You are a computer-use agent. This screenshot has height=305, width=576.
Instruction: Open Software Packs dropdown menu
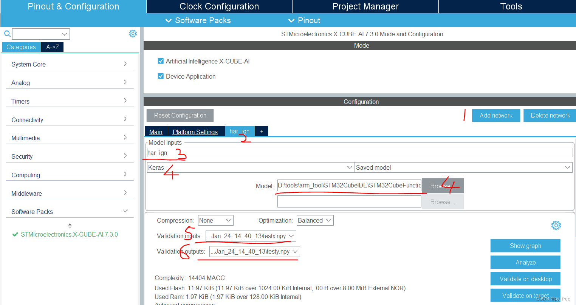click(198, 20)
